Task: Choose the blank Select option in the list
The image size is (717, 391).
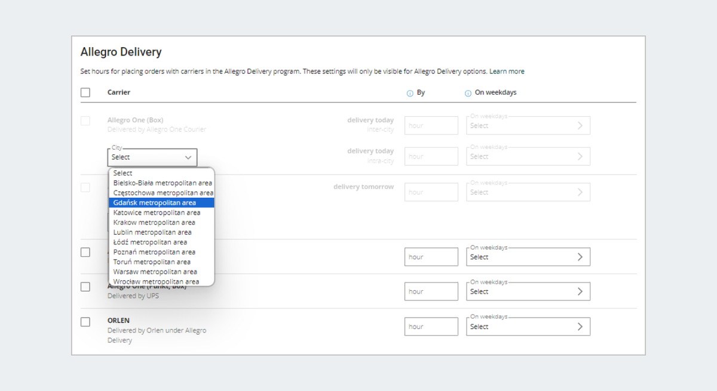Action: point(161,173)
